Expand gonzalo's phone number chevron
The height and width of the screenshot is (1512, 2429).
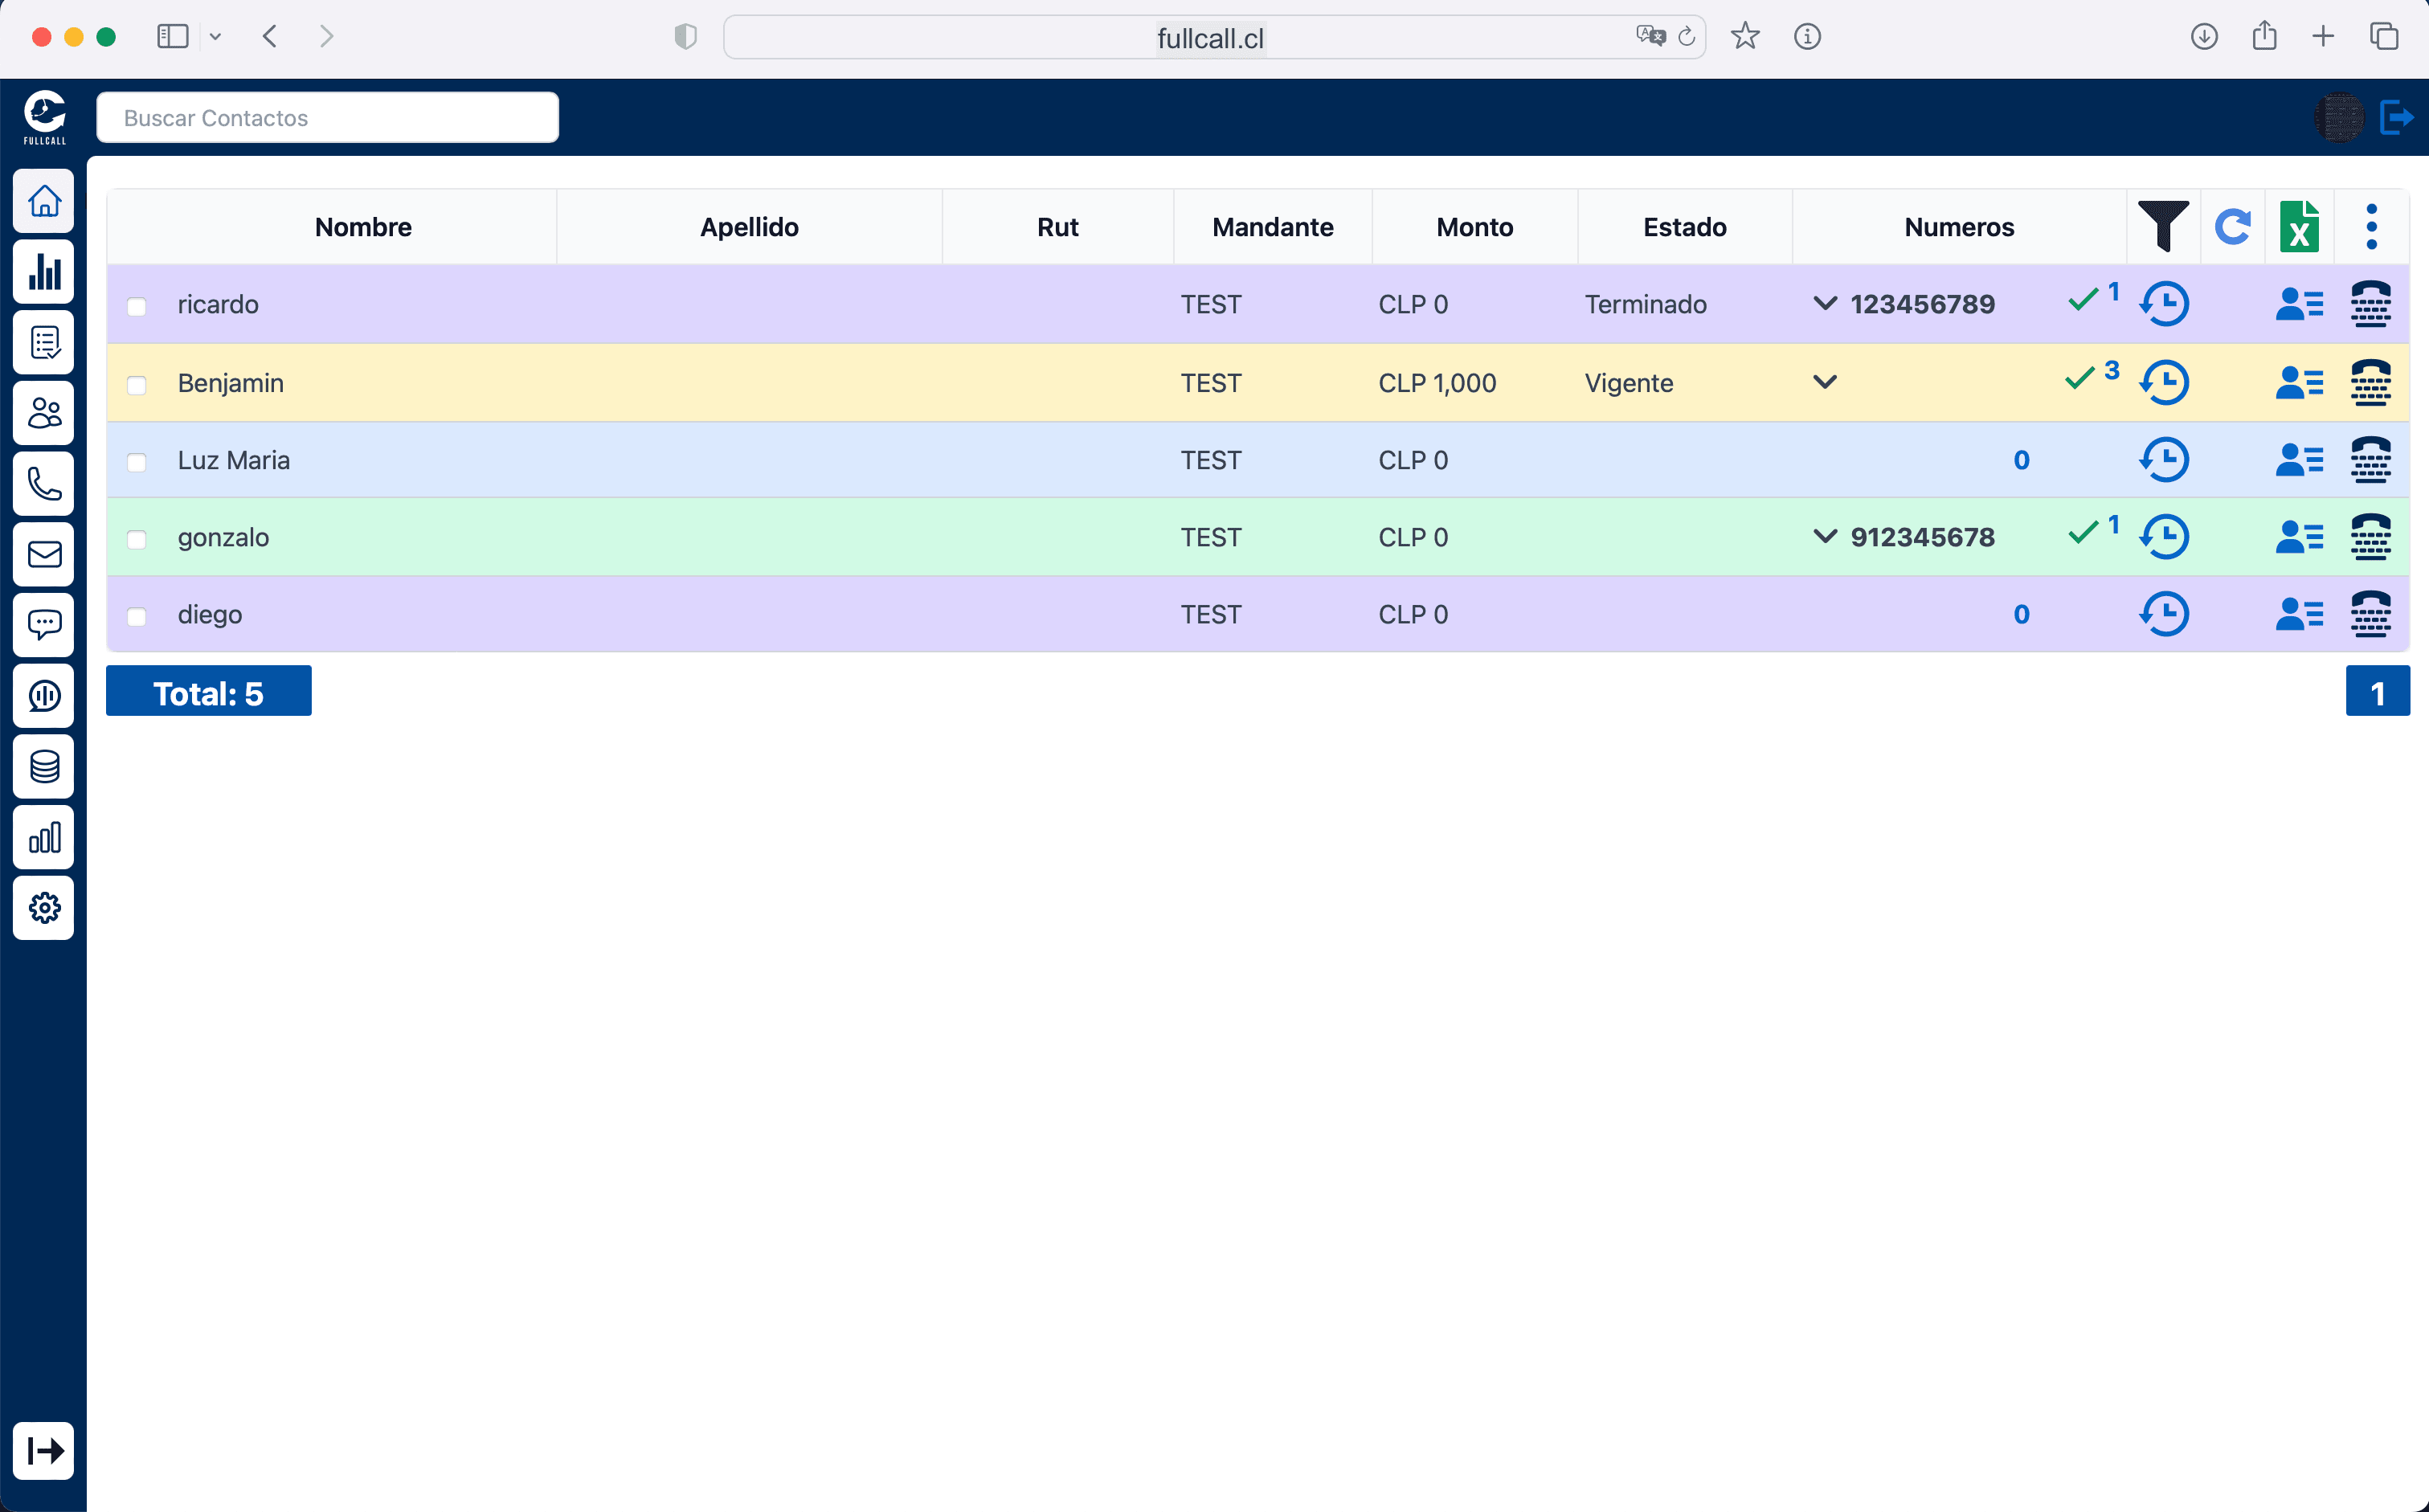tap(1825, 537)
